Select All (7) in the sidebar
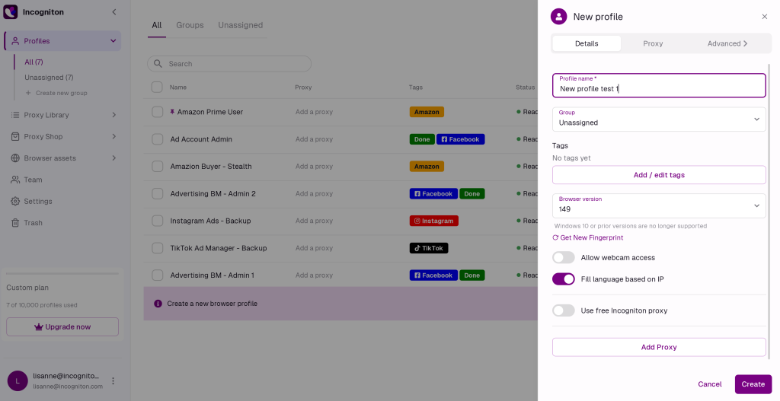This screenshot has height=401, width=780. (x=34, y=62)
